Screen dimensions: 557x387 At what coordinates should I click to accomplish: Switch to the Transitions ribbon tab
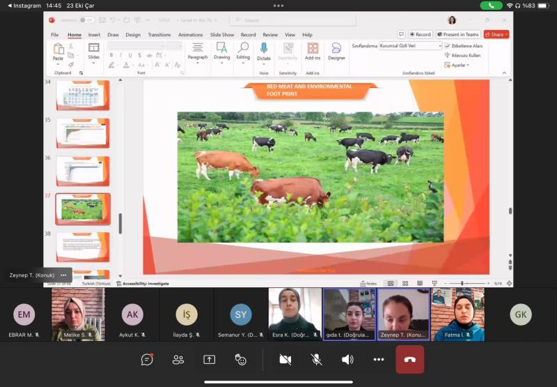159,34
